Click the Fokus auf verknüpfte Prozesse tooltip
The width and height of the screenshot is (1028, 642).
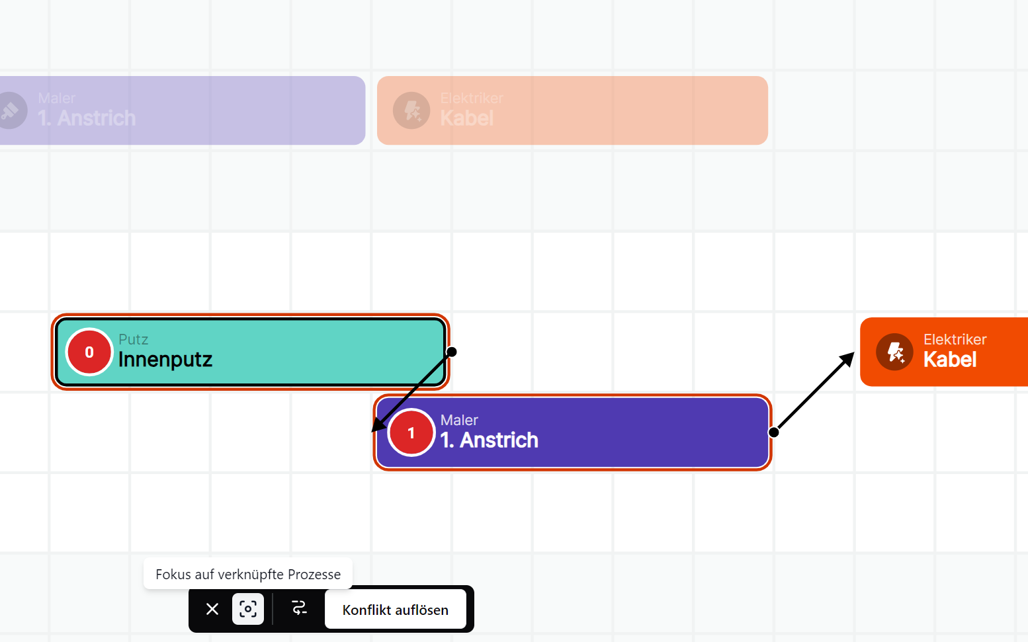248,574
